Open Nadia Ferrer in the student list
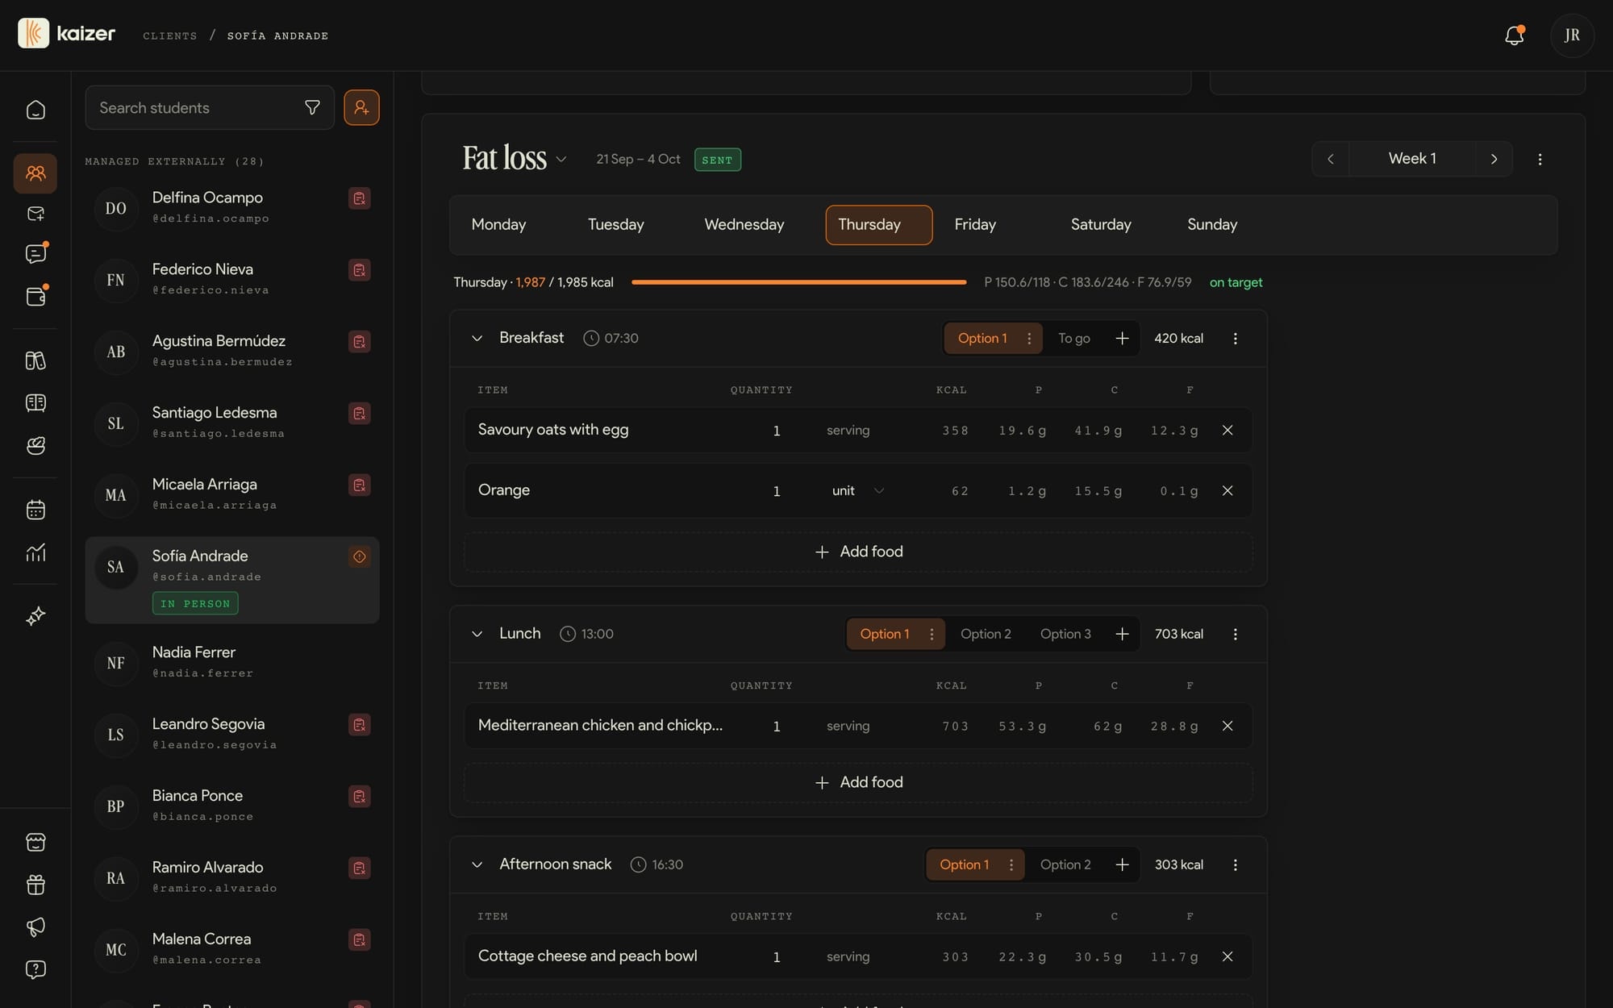The width and height of the screenshot is (1613, 1008). point(232,662)
